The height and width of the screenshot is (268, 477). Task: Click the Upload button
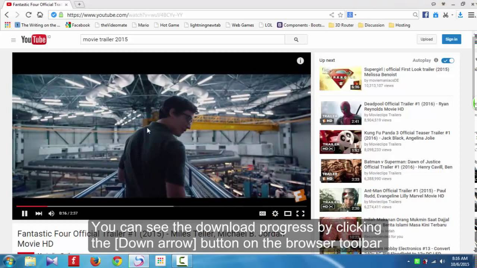point(427,39)
